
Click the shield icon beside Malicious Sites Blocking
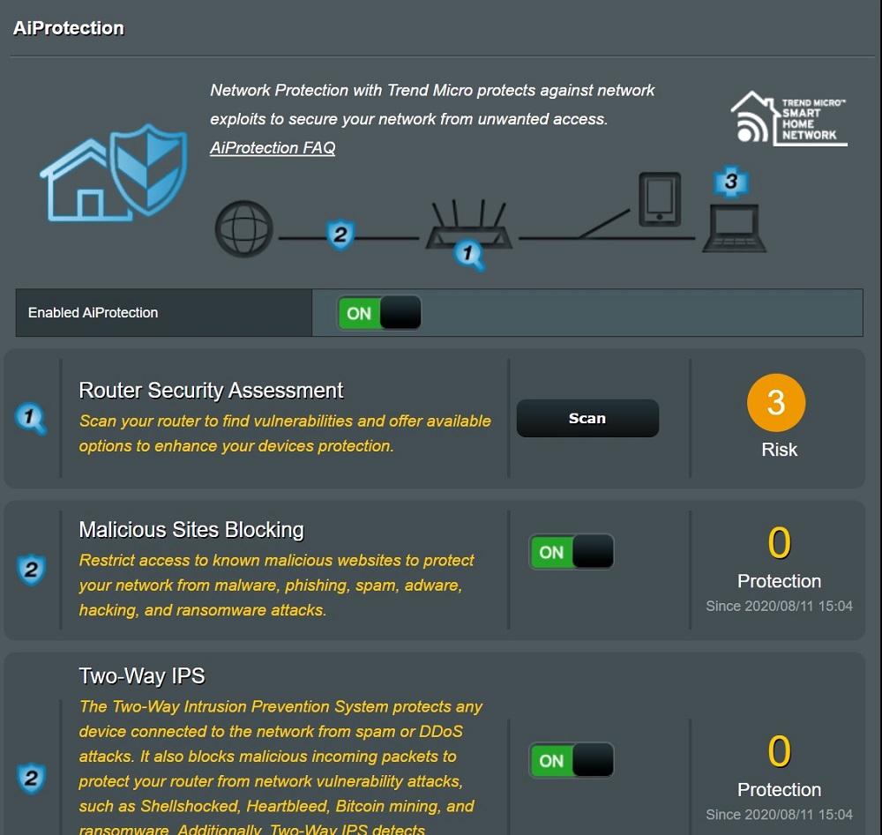point(31,570)
